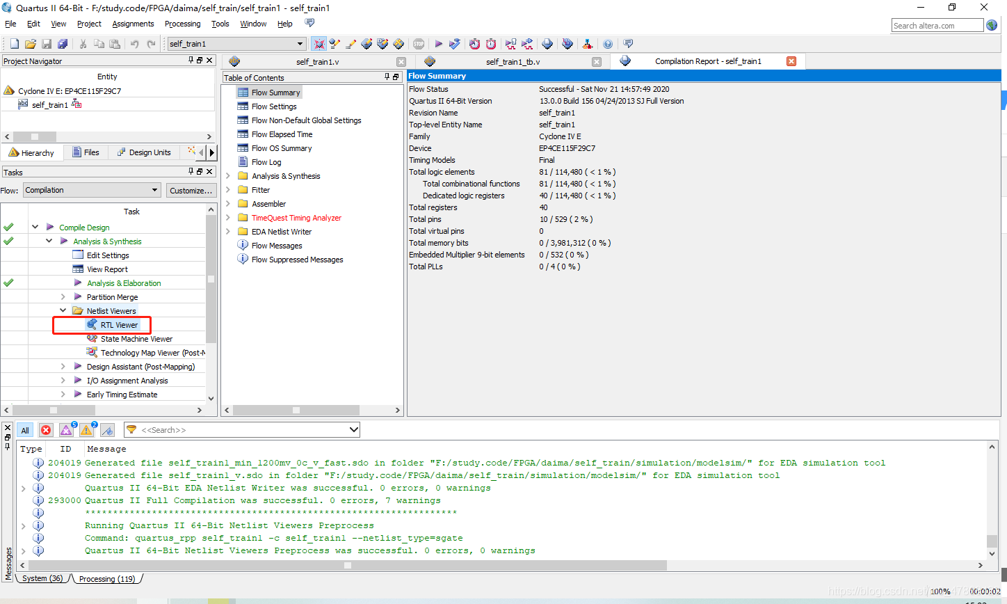Collapse the Compile Design task

35,228
